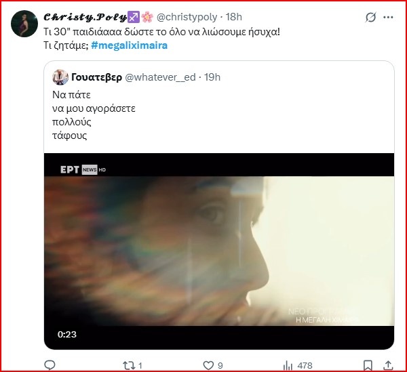Bookmark this tweet
Image resolution: width=407 pixels, height=372 pixels.
(x=367, y=365)
